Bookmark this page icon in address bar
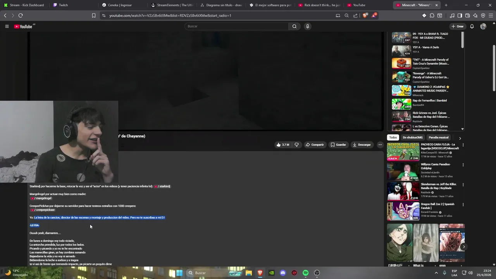 point(94,15)
